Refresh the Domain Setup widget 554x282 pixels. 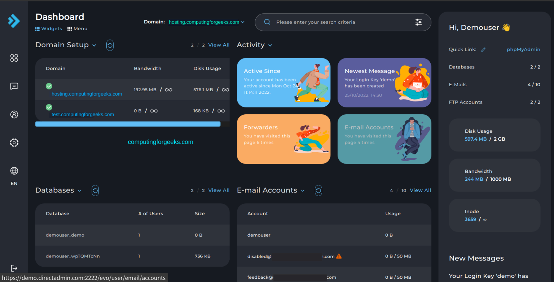coord(110,45)
